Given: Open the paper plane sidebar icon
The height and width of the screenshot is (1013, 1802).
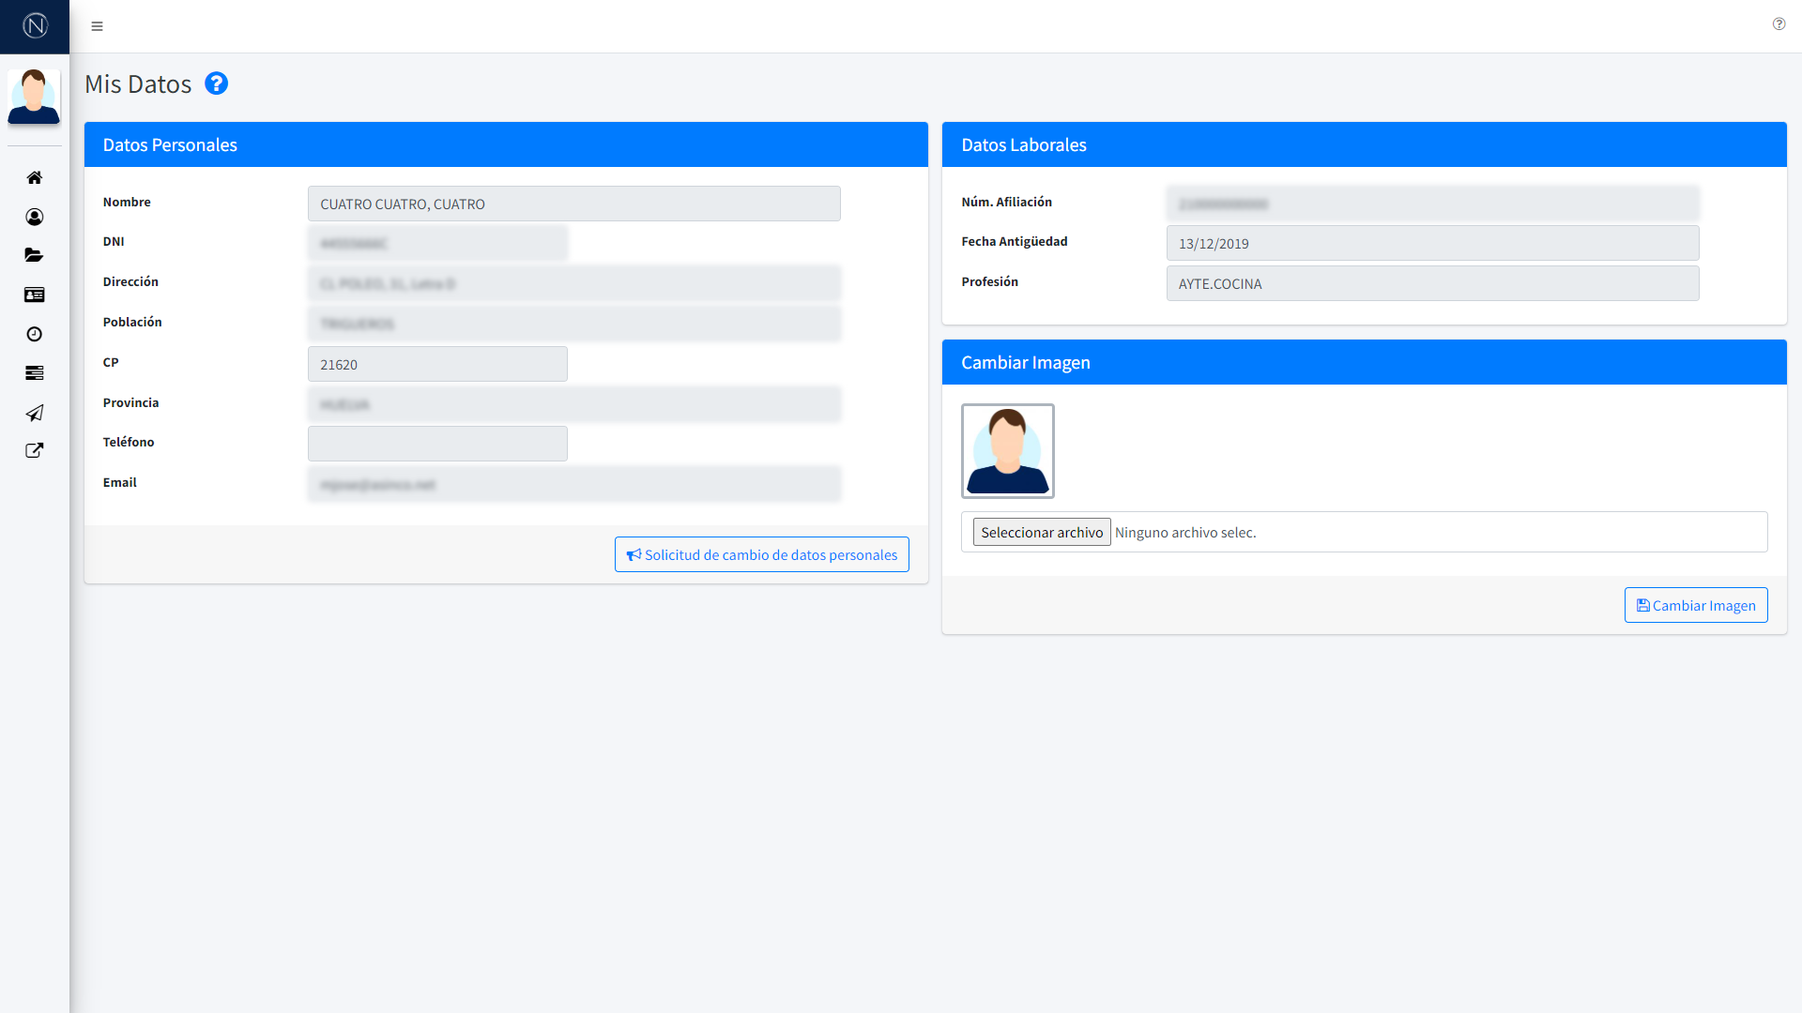Looking at the screenshot, I should click(x=35, y=413).
